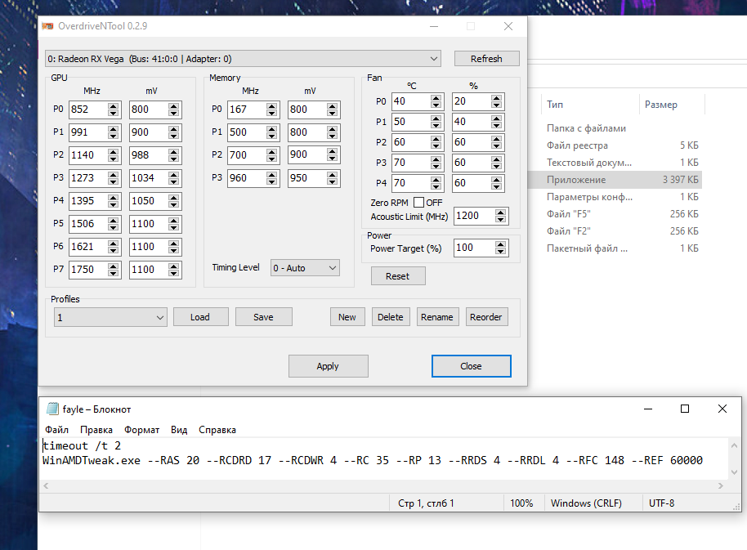Decrease Fan P1 percent with down arrow

point(496,125)
